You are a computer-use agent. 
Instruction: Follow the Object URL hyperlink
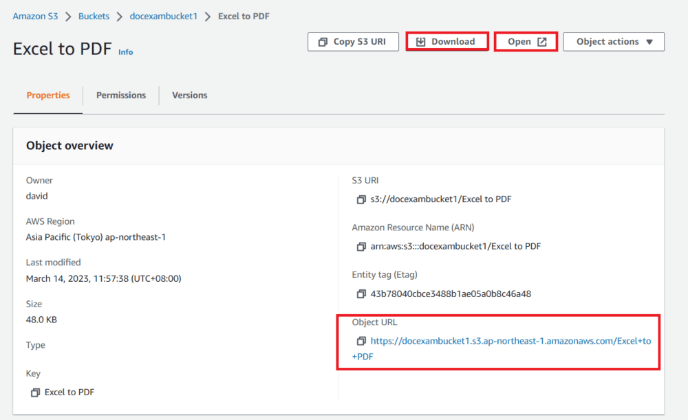[x=510, y=341]
